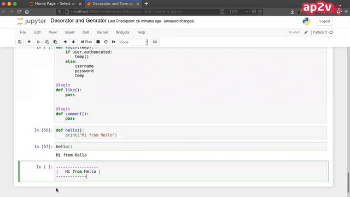Toggle reader view icon in address bar

coord(223,11)
